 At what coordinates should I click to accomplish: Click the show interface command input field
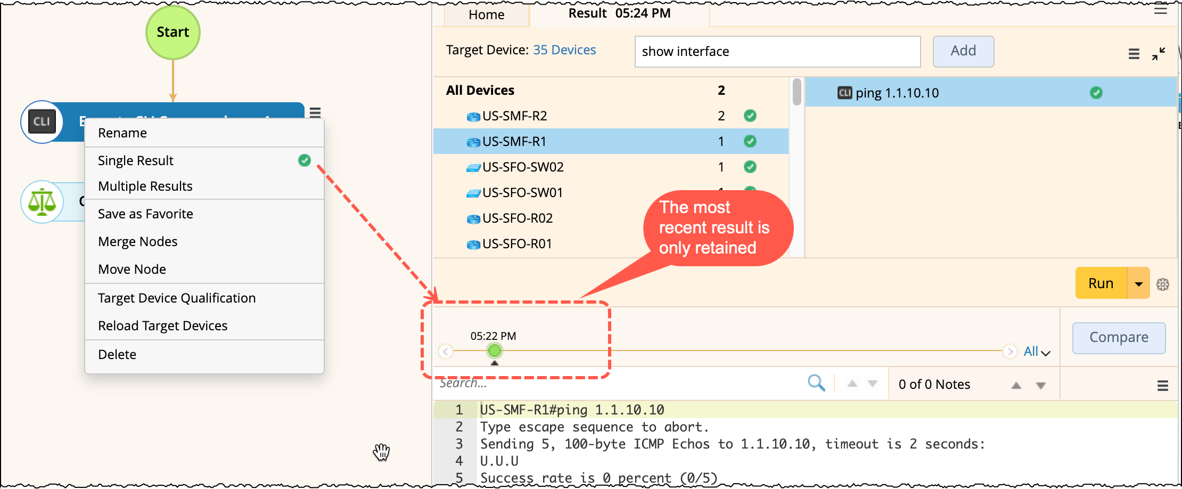777,52
